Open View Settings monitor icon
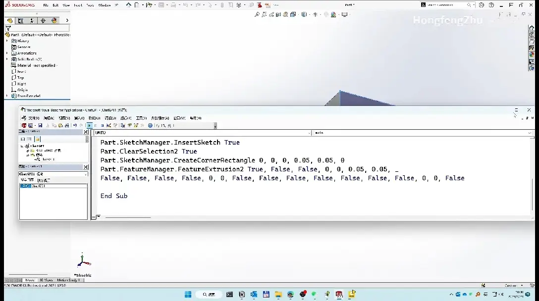 344,14
